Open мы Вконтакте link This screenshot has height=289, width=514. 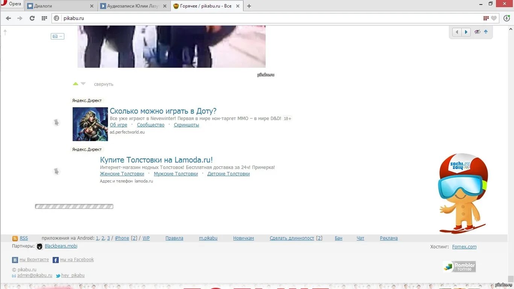point(34,260)
